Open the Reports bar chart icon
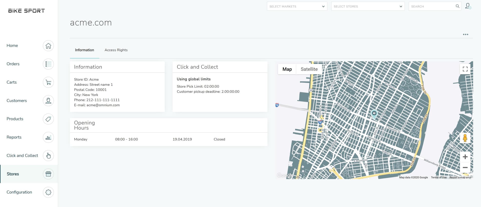The image size is (481, 207). 48,137
